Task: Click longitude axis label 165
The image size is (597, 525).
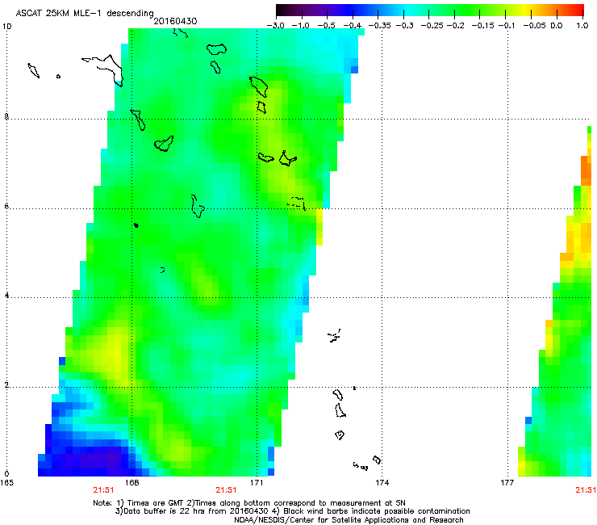Action: coord(6,483)
